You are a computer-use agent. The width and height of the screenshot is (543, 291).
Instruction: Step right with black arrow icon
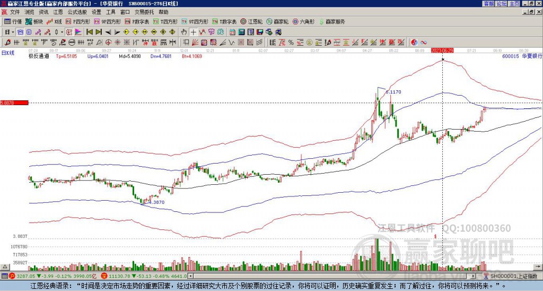tap(117, 32)
